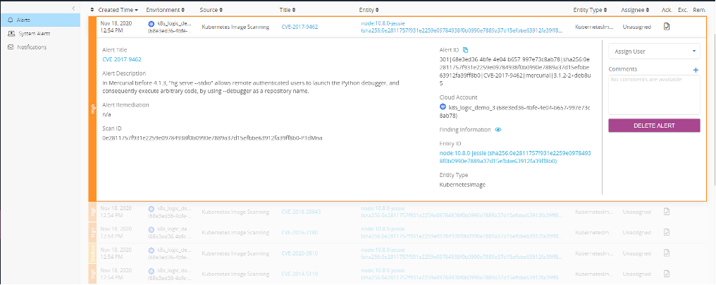Click Unassigned in CVE-2016-2180 row
The height and width of the screenshot is (285, 716).
636,232
